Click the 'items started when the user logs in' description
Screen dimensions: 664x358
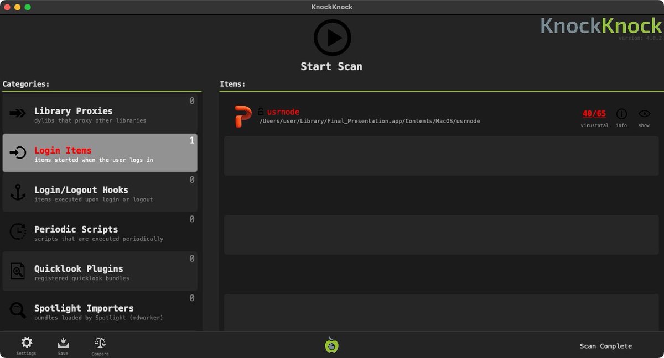94,160
